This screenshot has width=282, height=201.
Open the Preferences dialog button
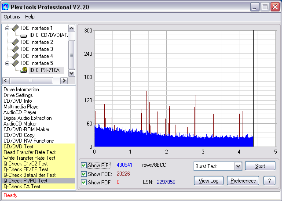point(243,181)
